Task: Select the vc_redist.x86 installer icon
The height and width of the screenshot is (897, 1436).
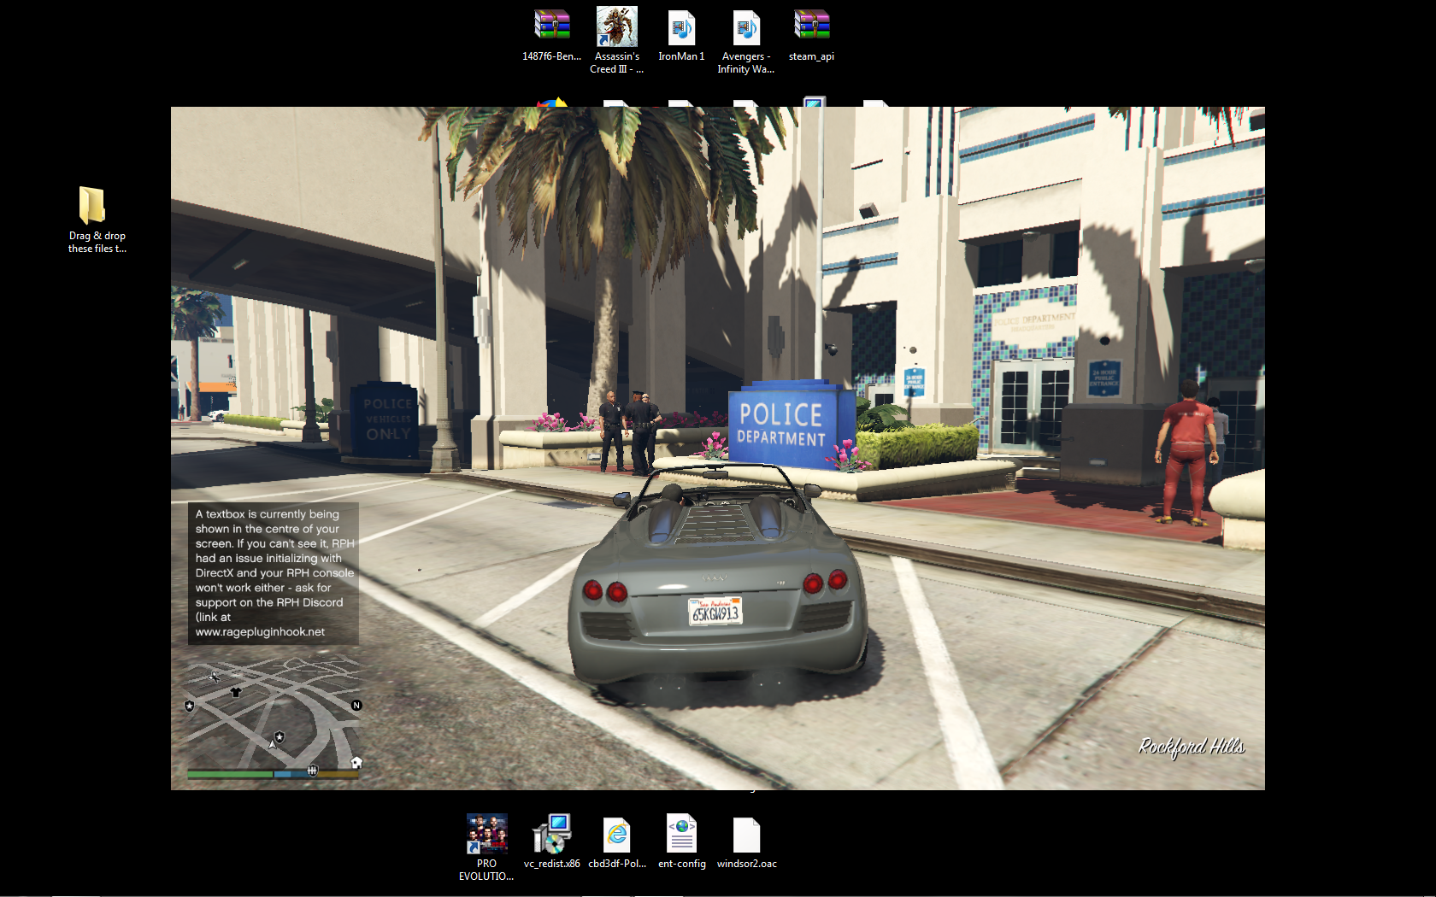Action: (551, 841)
